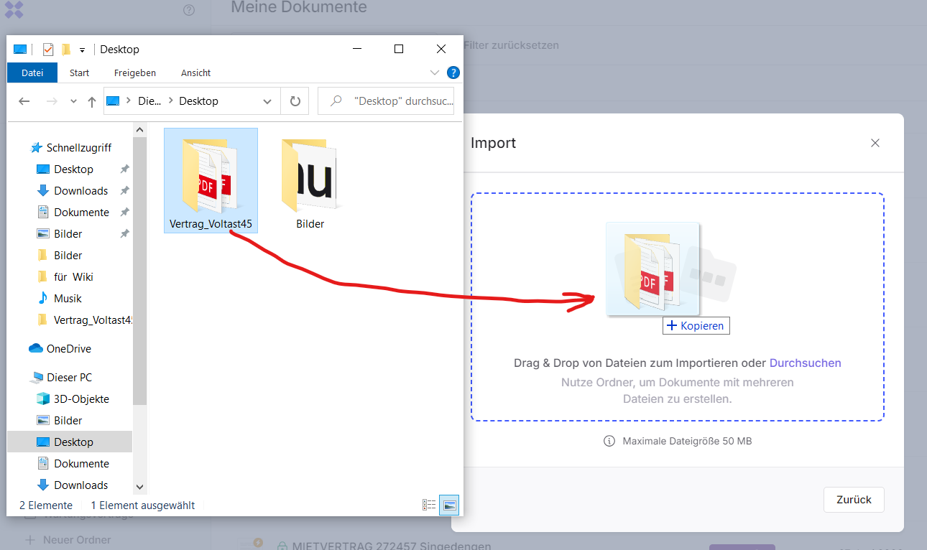Click the back navigation arrow
This screenshot has height=550, width=927.
pyautogui.click(x=24, y=101)
